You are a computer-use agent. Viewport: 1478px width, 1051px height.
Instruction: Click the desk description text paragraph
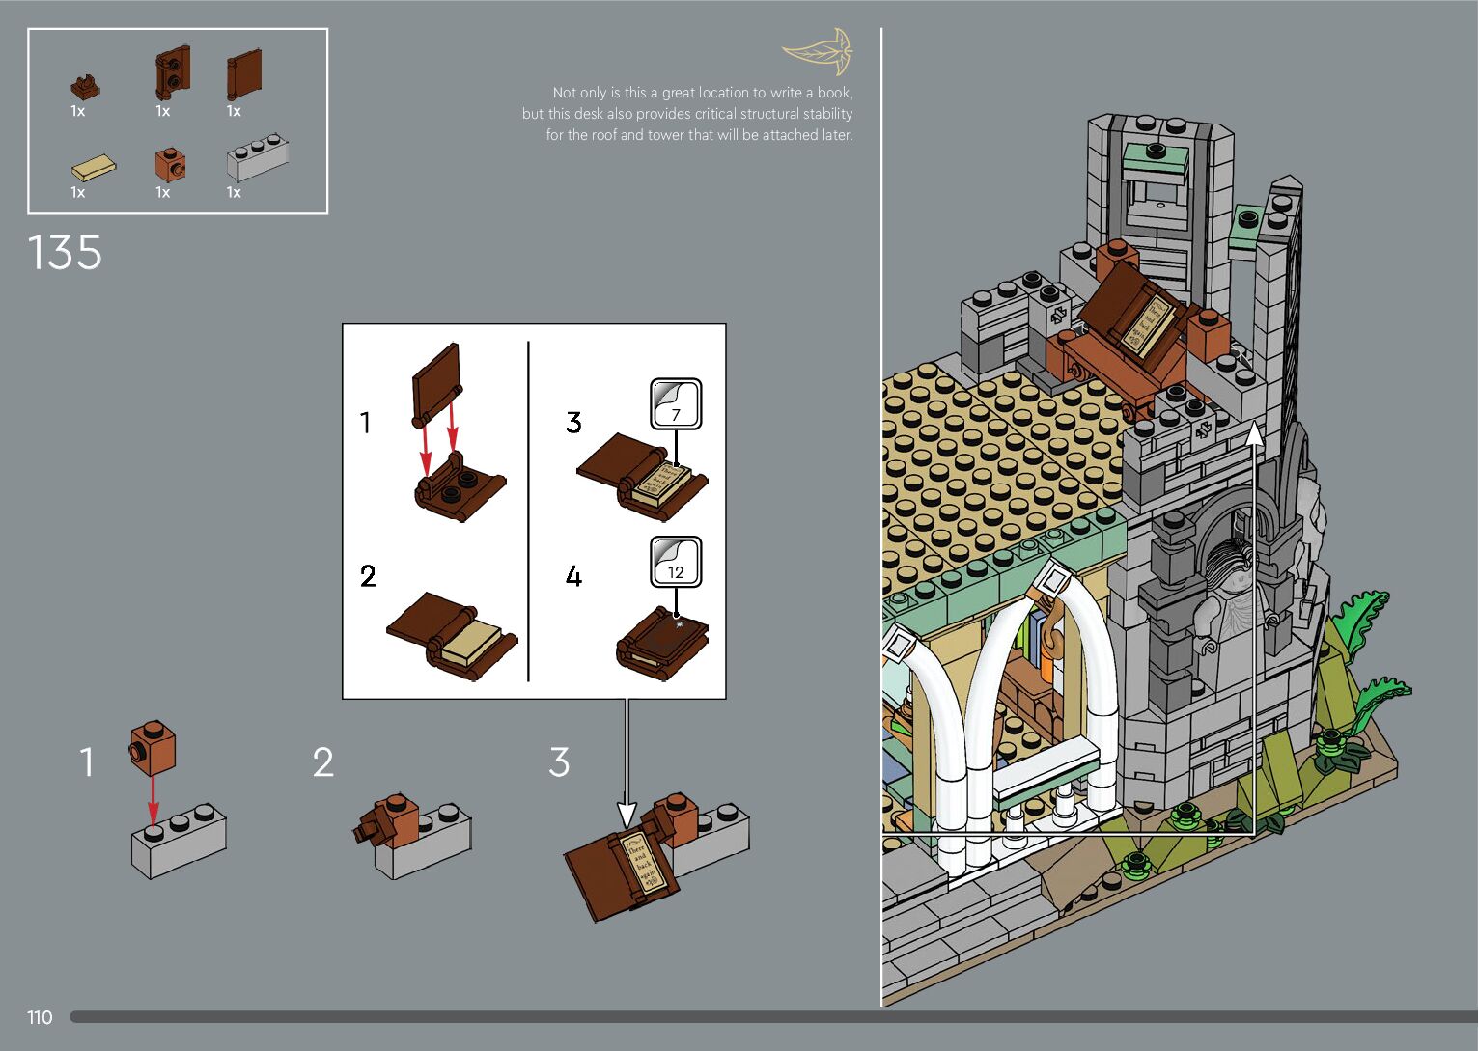(x=687, y=114)
